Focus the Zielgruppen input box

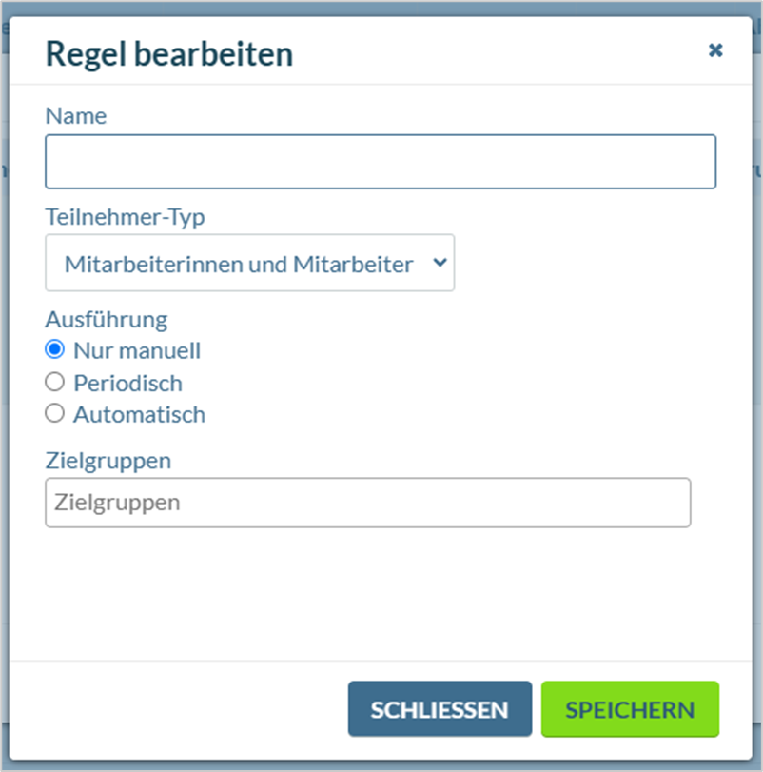(368, 503)
